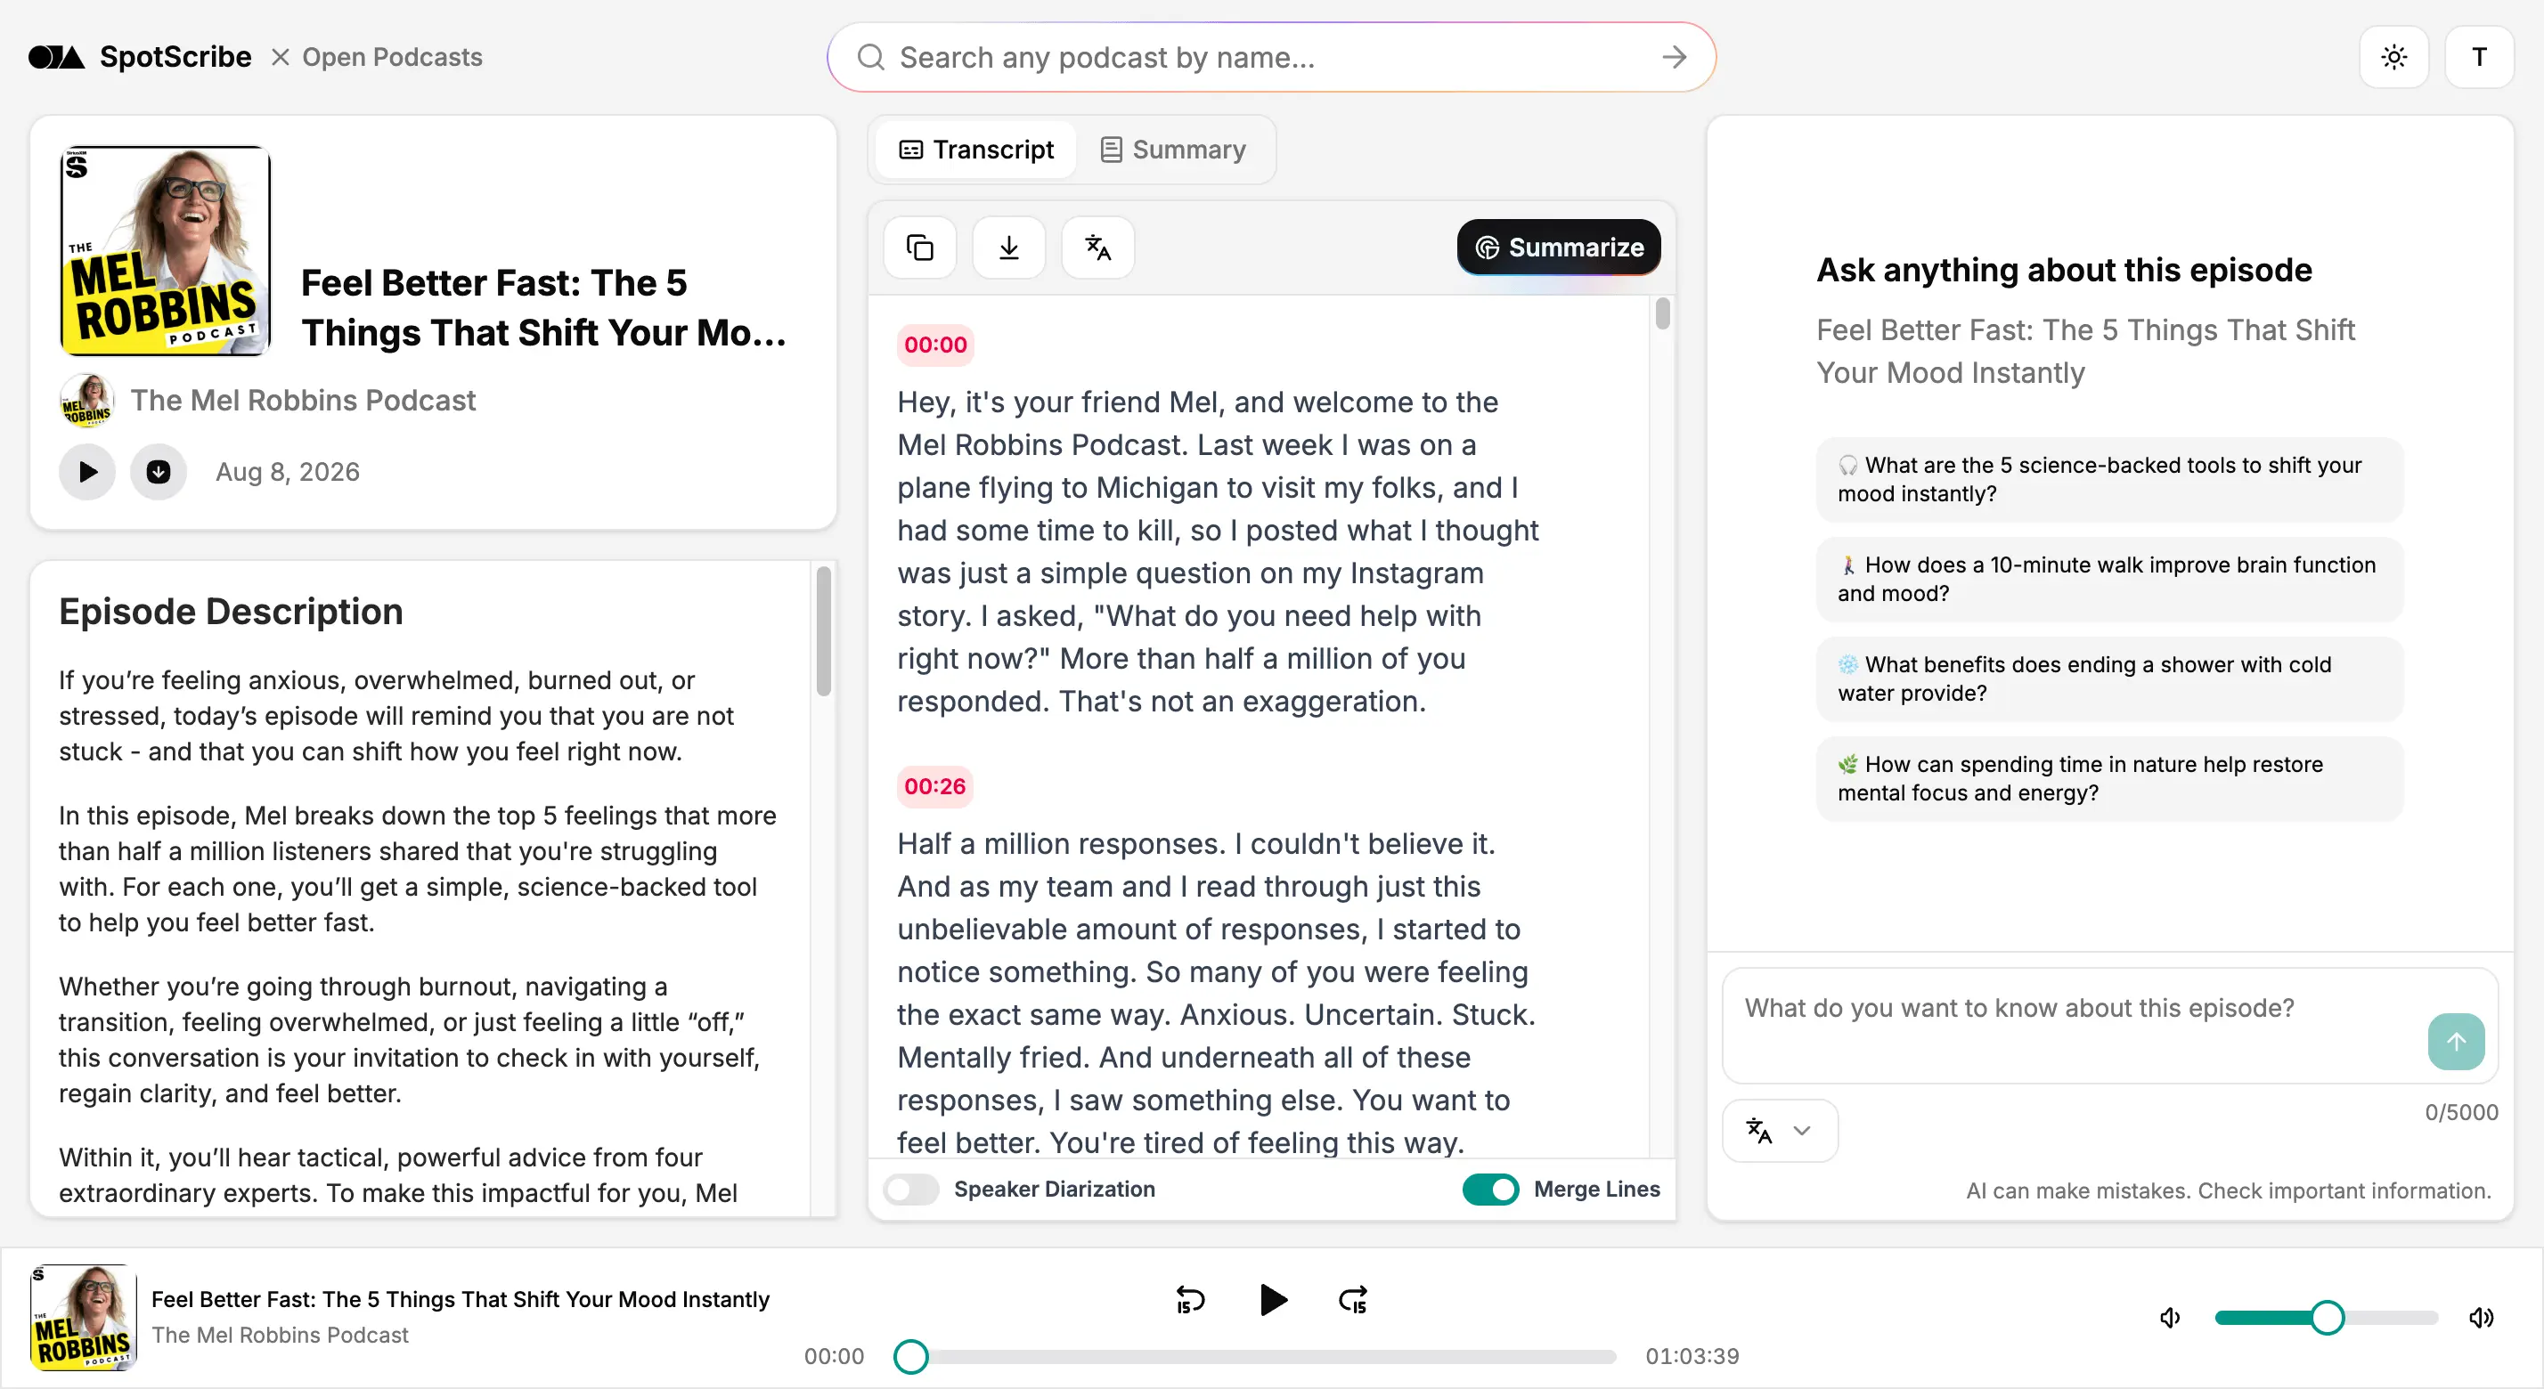Ask about cold shower benefits
The image size is (2544, 1389).
click(2108, 678)
